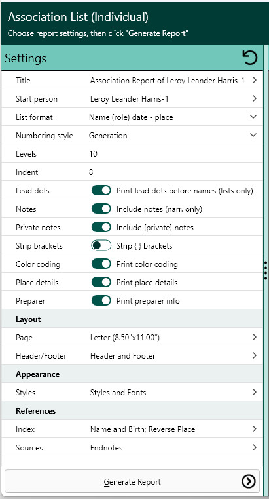Click the 'Sources' row label
This screenshot has height=499, width=269.
29,448
